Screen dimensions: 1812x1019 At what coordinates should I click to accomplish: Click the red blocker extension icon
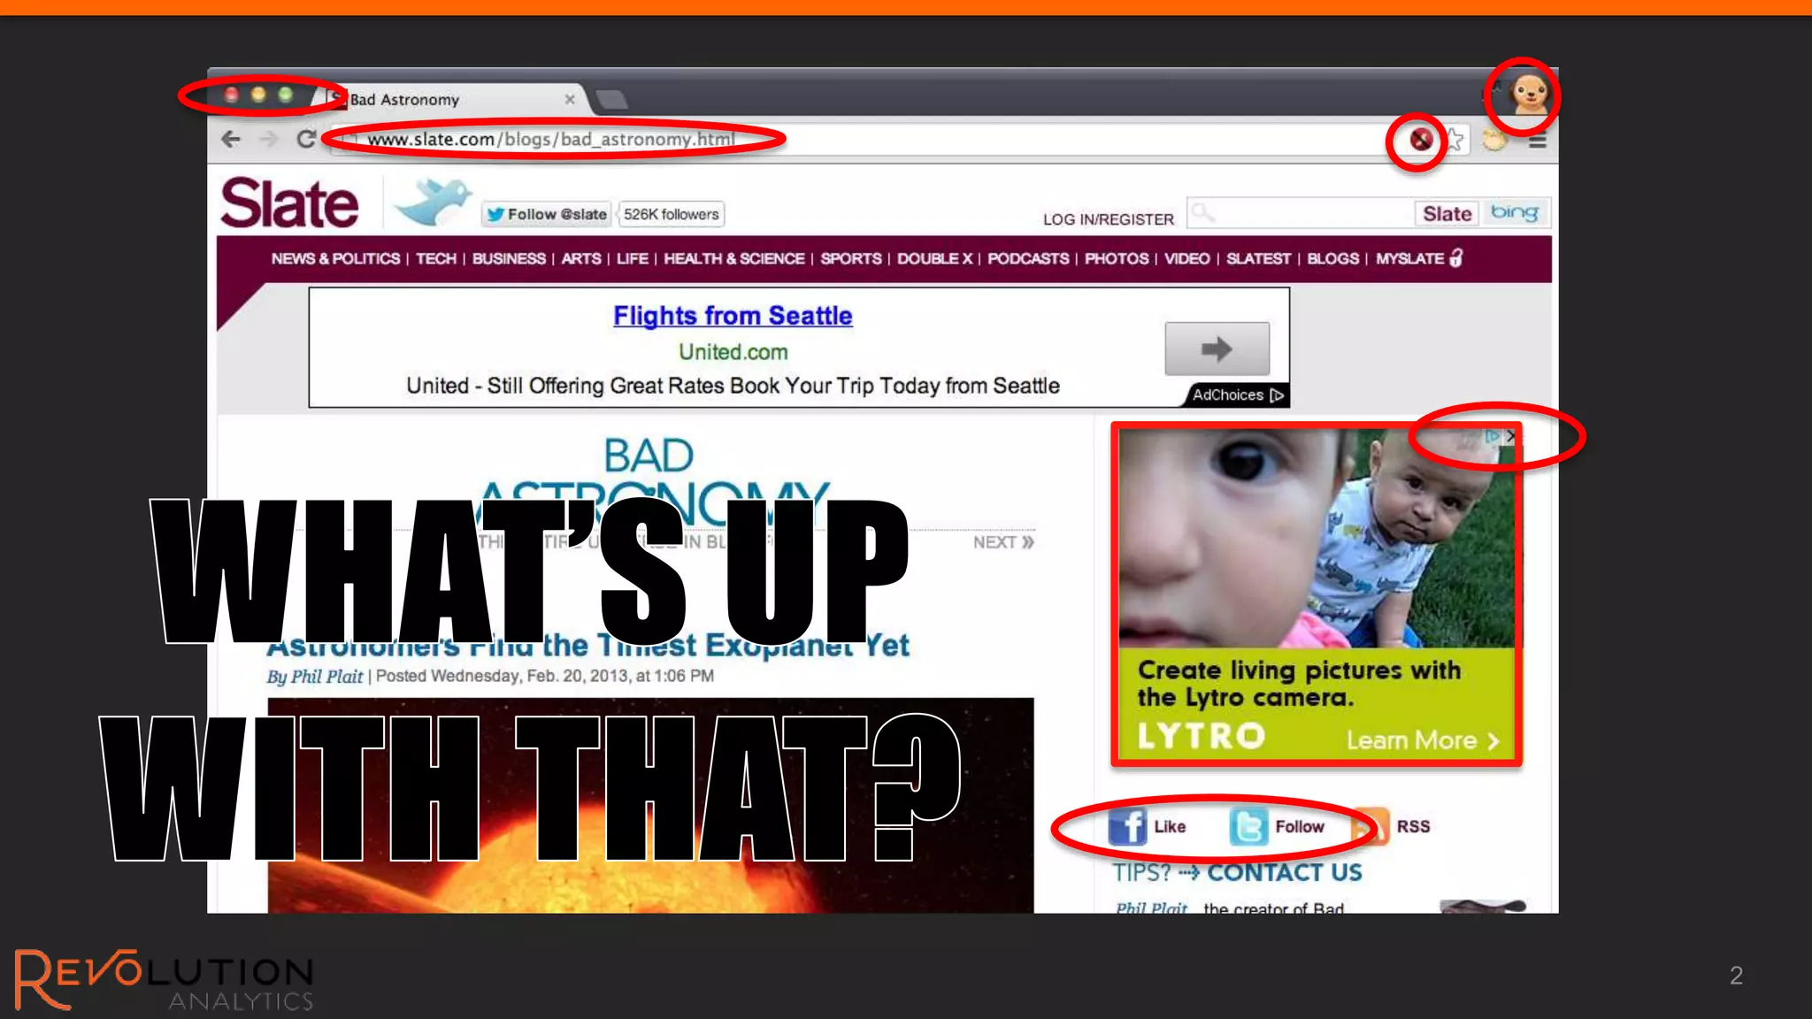click(x=1420, y=139)
